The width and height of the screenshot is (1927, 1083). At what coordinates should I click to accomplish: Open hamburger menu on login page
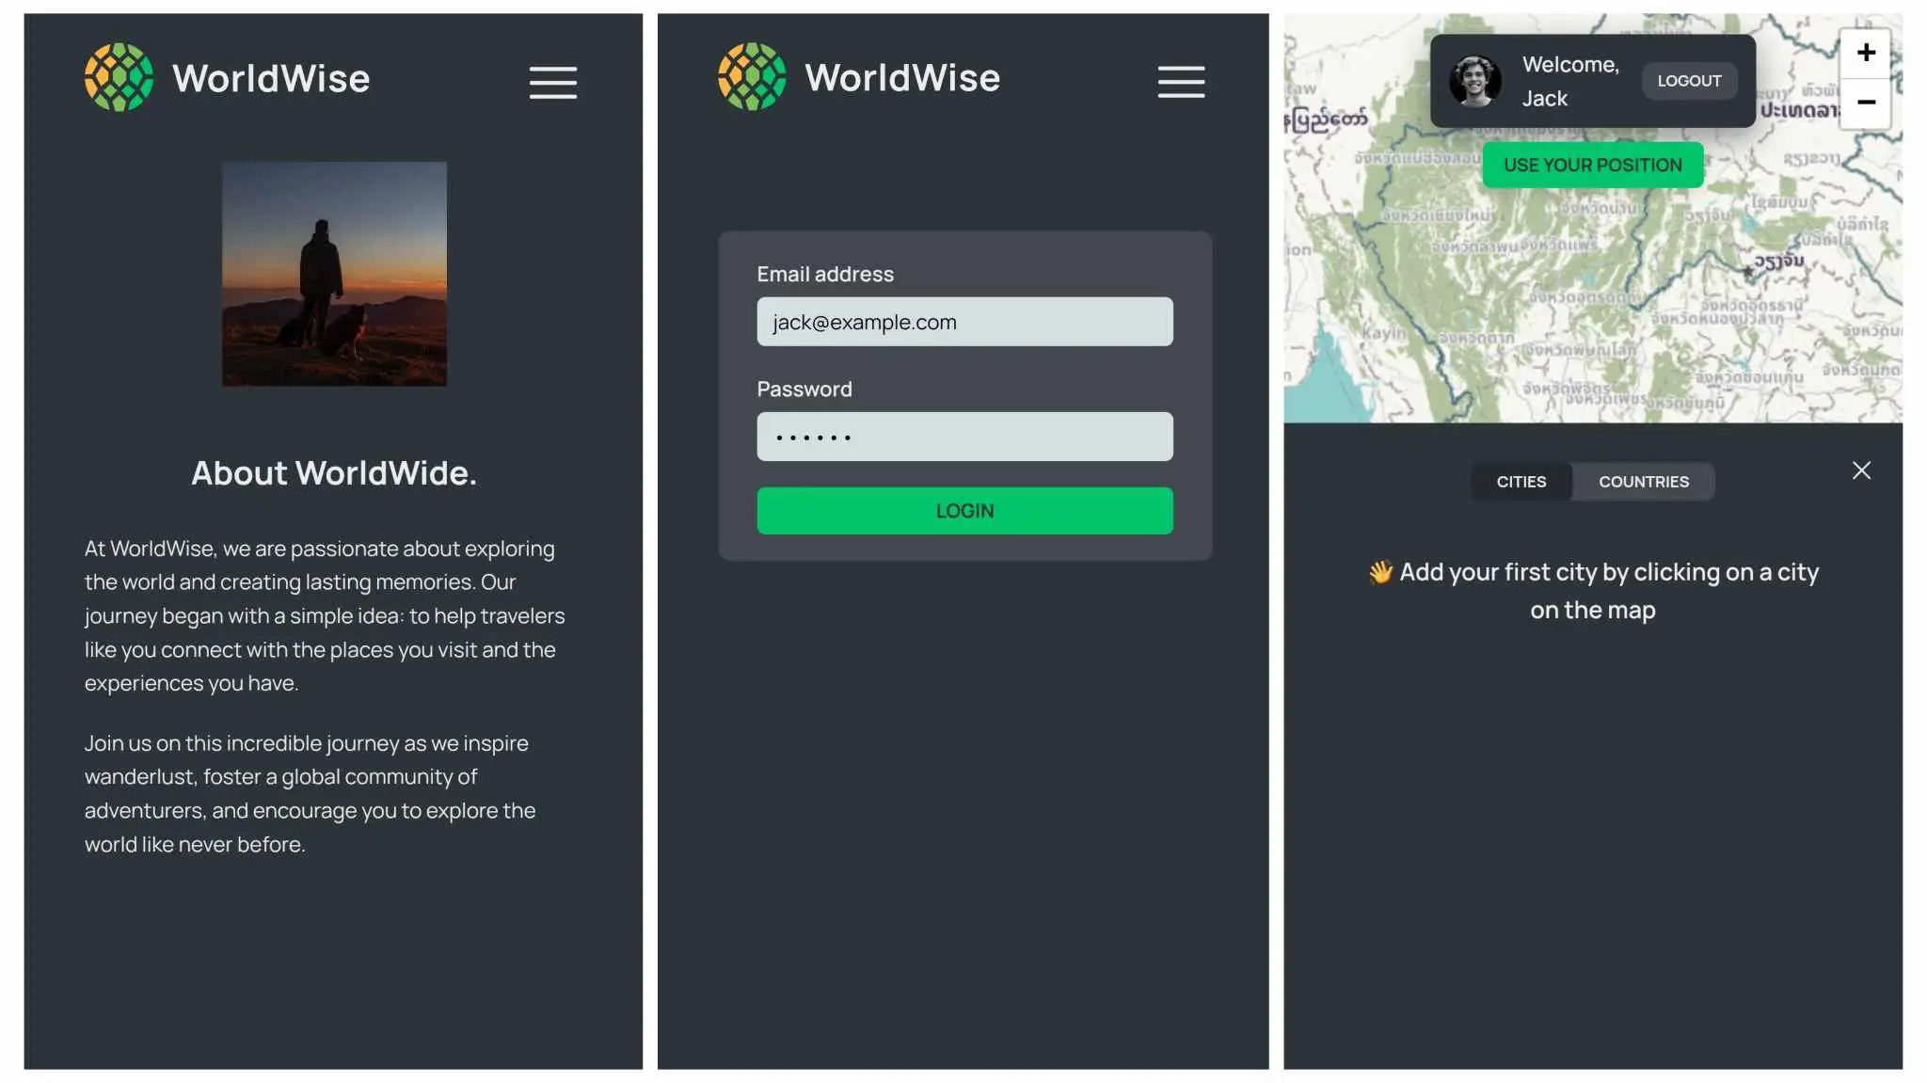pos(1181,82)
